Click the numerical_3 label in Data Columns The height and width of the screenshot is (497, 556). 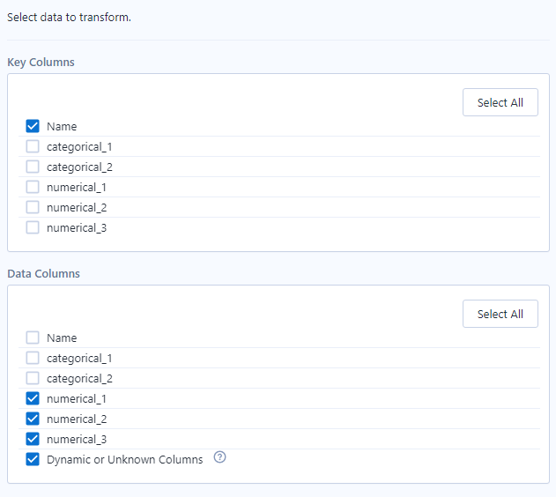click(x=77, y=439)
